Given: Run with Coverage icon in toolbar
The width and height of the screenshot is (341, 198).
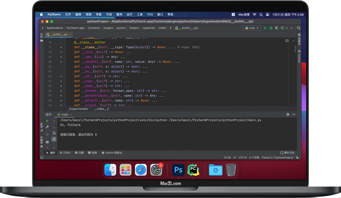Looking at the screenshot, I should click(x=276, y=28).
